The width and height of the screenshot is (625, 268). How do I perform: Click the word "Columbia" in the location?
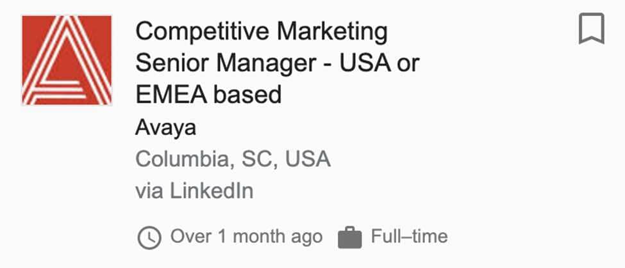click(182, 159)
